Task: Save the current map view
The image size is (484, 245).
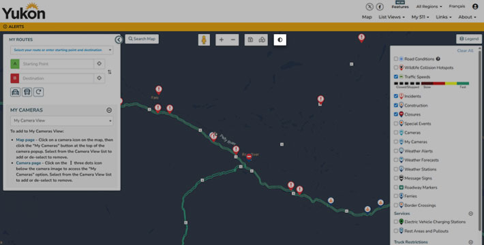Action: (x=250, y=39)
